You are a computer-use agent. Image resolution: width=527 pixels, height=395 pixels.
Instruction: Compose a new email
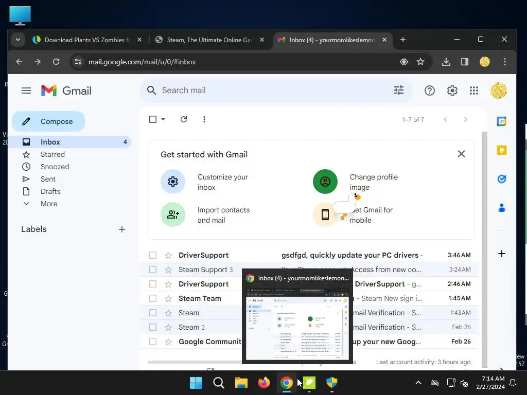tap(48, 121)
